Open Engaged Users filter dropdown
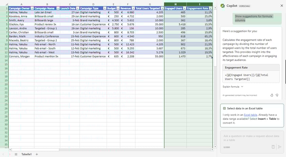 point(184,8)
